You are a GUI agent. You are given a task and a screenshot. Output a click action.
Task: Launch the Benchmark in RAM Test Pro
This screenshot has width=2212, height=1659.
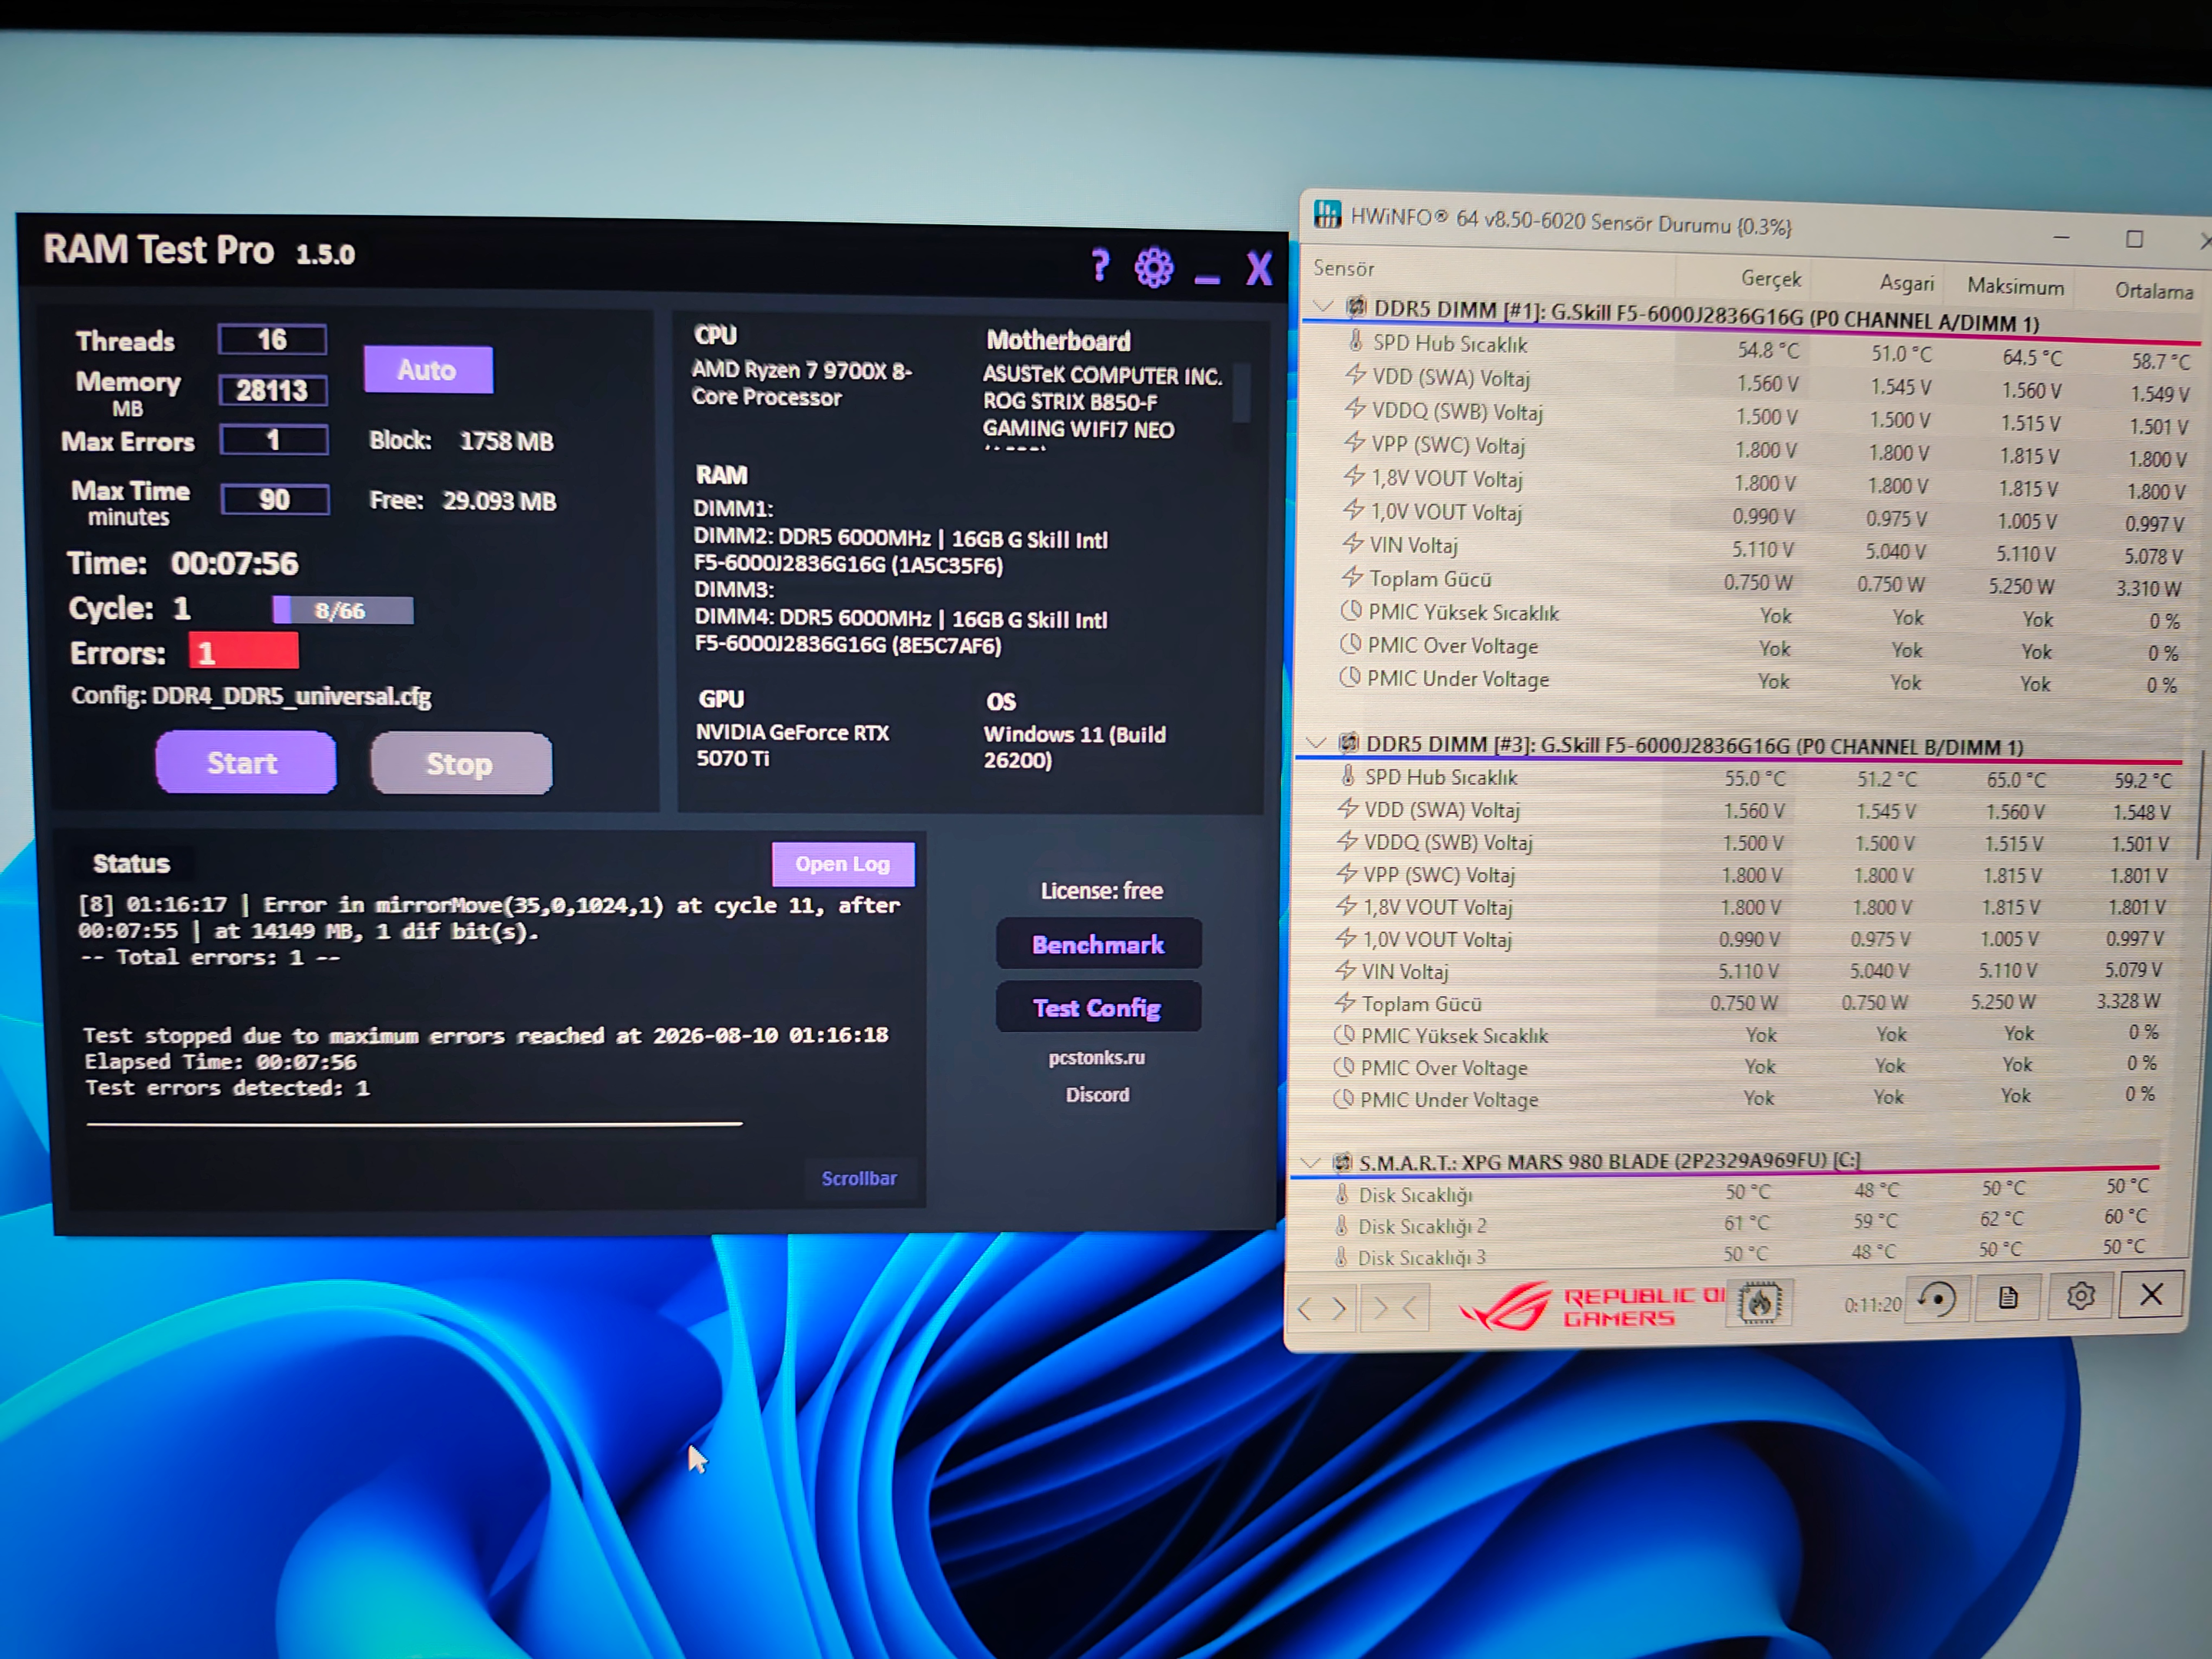point(1098,944)
